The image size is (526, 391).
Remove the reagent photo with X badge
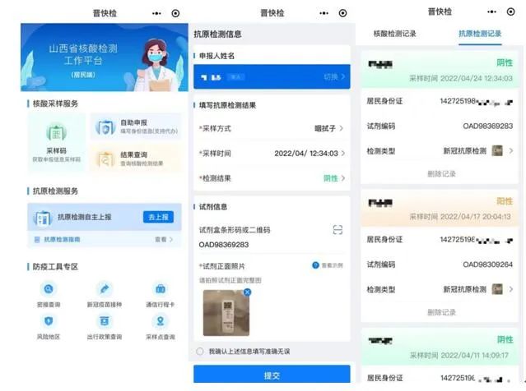point(247,292)
